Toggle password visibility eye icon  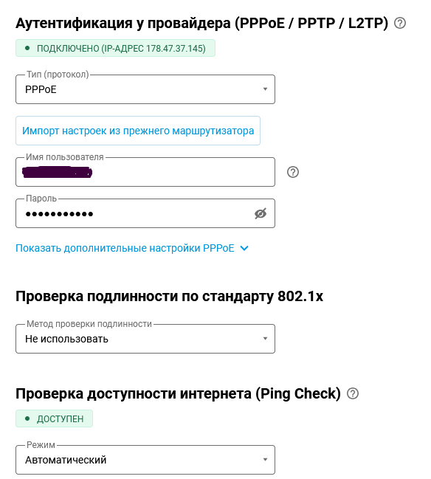click(x=261, y=213)
